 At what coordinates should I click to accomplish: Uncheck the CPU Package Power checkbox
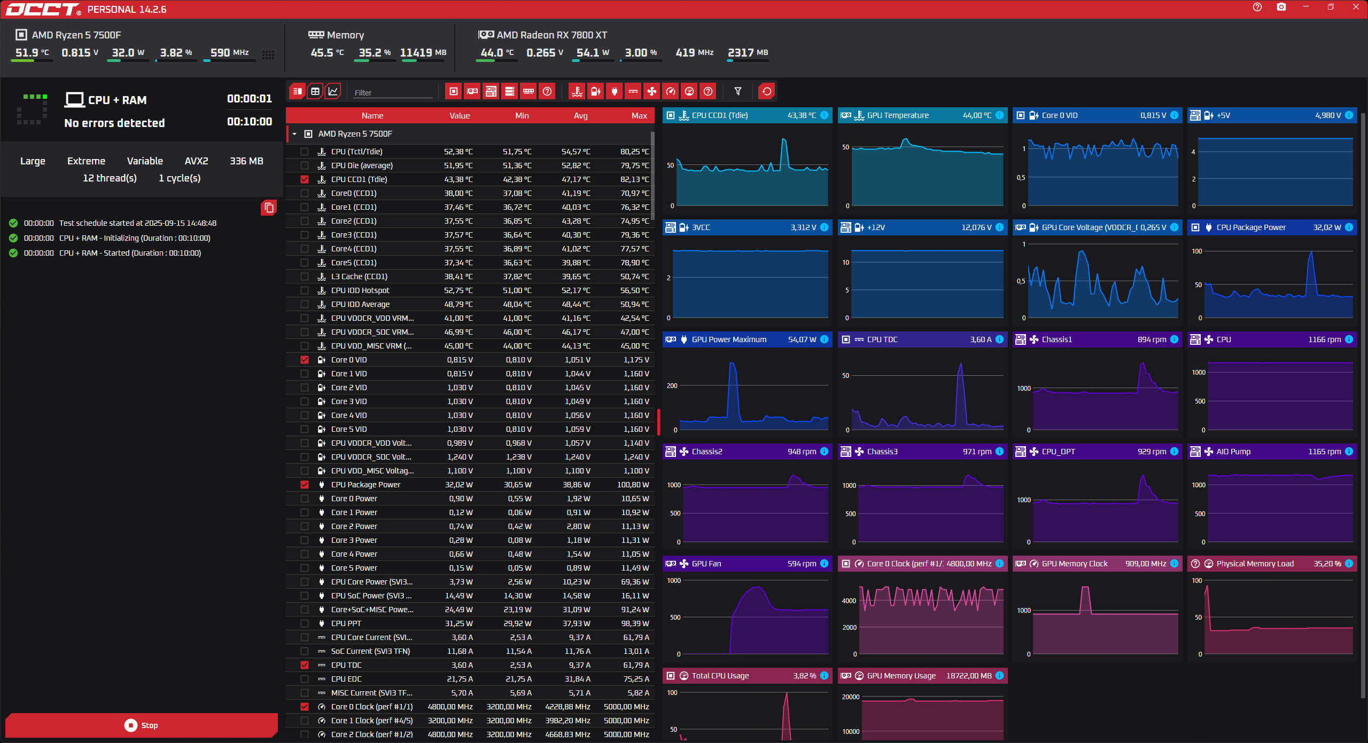pos(305,485)
